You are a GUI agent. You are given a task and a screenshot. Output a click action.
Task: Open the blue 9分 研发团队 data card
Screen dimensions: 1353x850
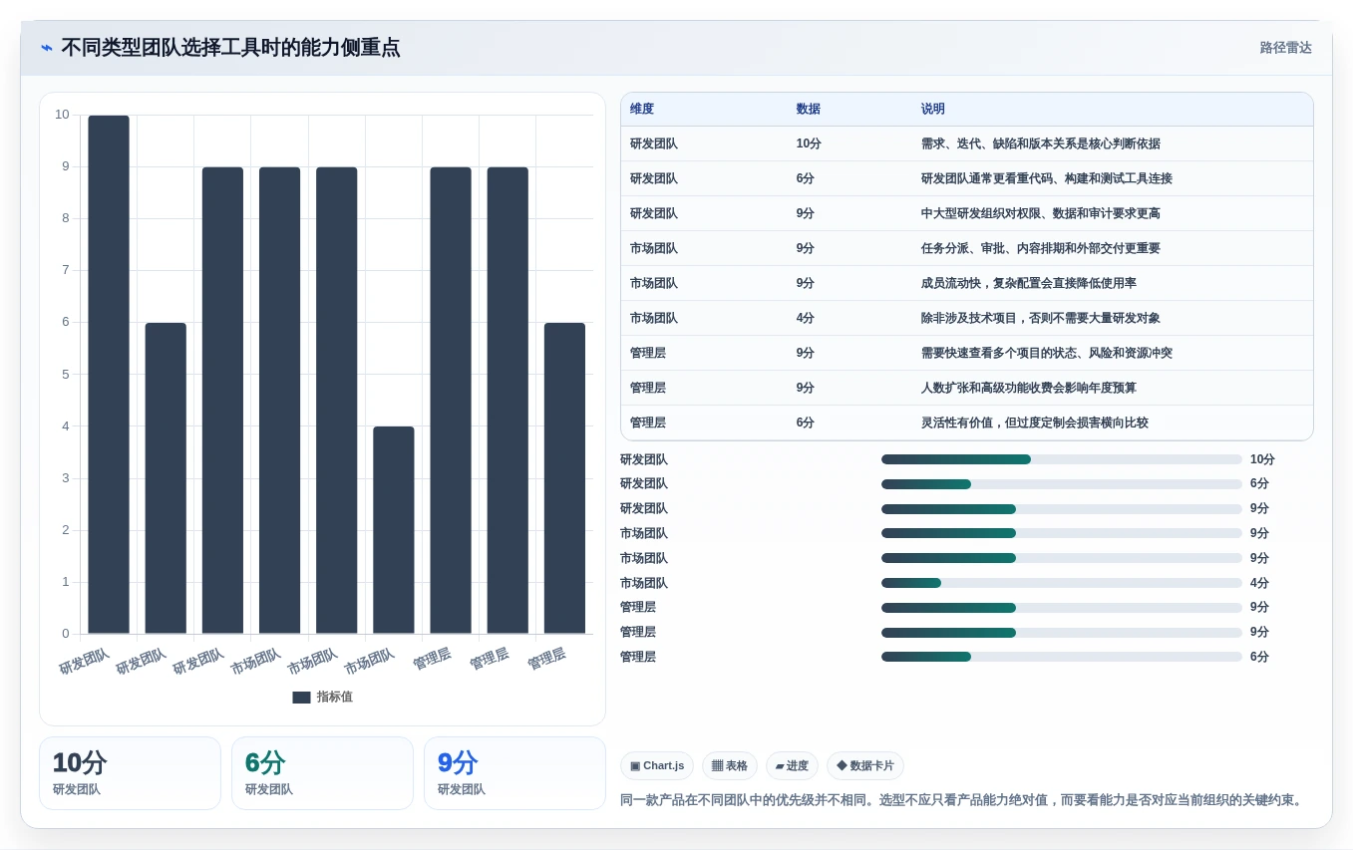tap(514, 773)
